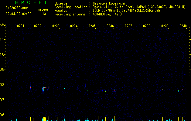Click the 0234 time marker
Viewport: 191px width, 121px height.
[74, 26]
